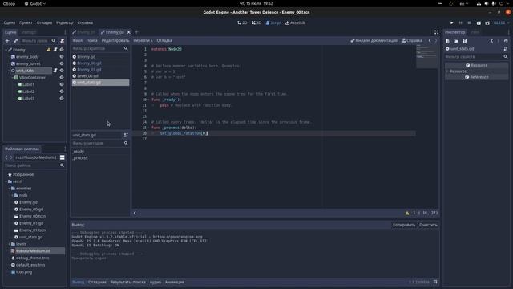Click the bottom panel expand icon

coord(435,282)
